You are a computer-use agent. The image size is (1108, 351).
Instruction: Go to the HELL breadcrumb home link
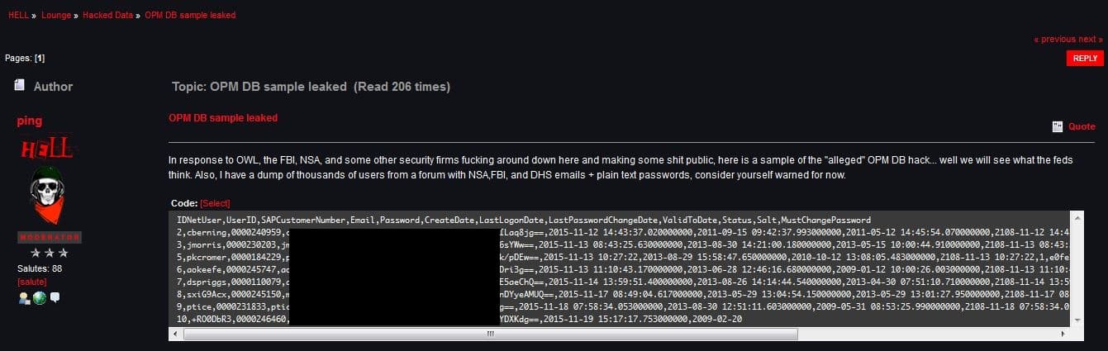coord(18,16)
